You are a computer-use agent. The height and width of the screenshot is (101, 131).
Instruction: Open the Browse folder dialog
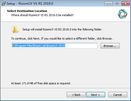pos(110,46)
